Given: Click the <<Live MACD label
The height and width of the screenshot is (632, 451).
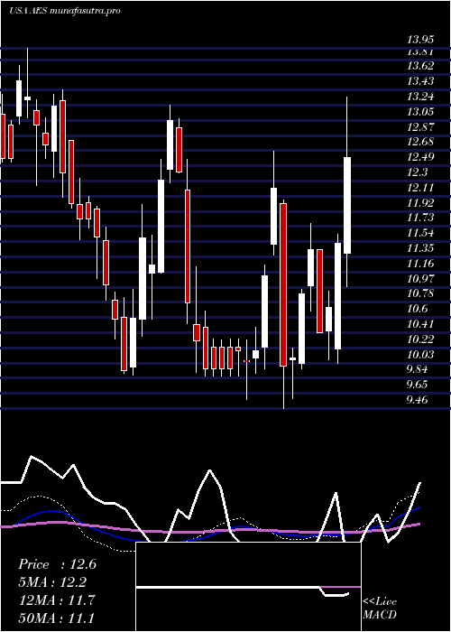Looking at the screenshot, I should tap(380, 609).
